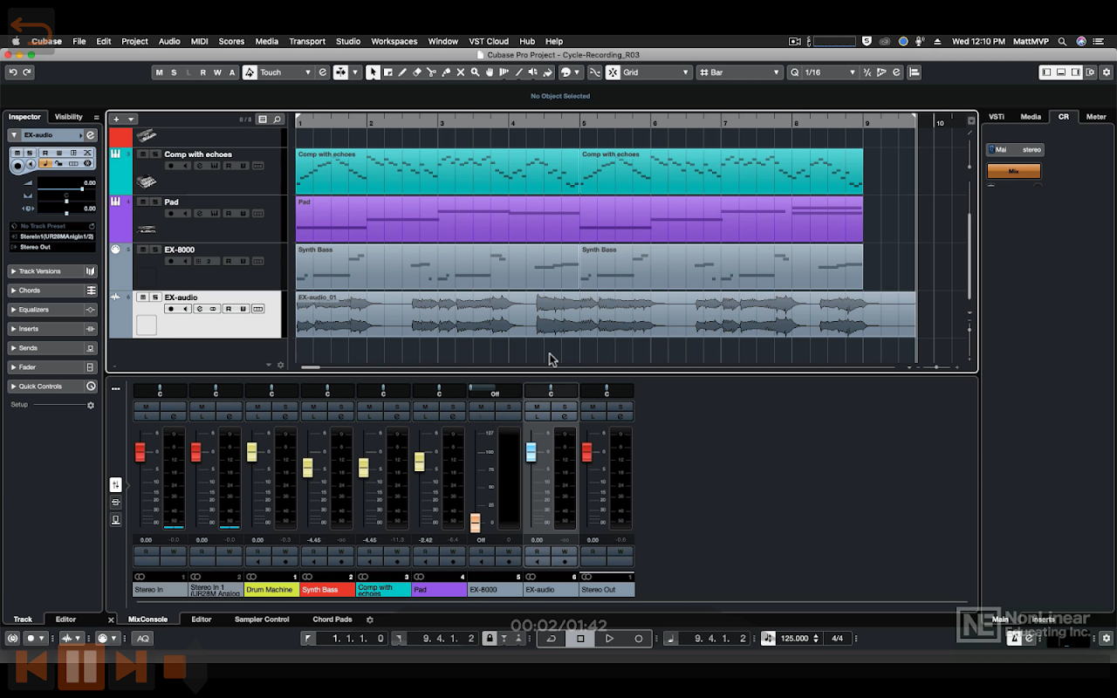Open the Transport menu
This screenshot has height=698, width=1117.
tap(306, 41)
